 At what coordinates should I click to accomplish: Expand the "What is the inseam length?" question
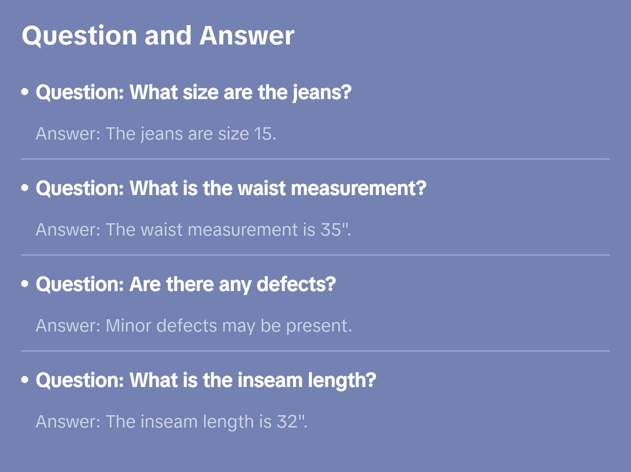tap(206, 380)
